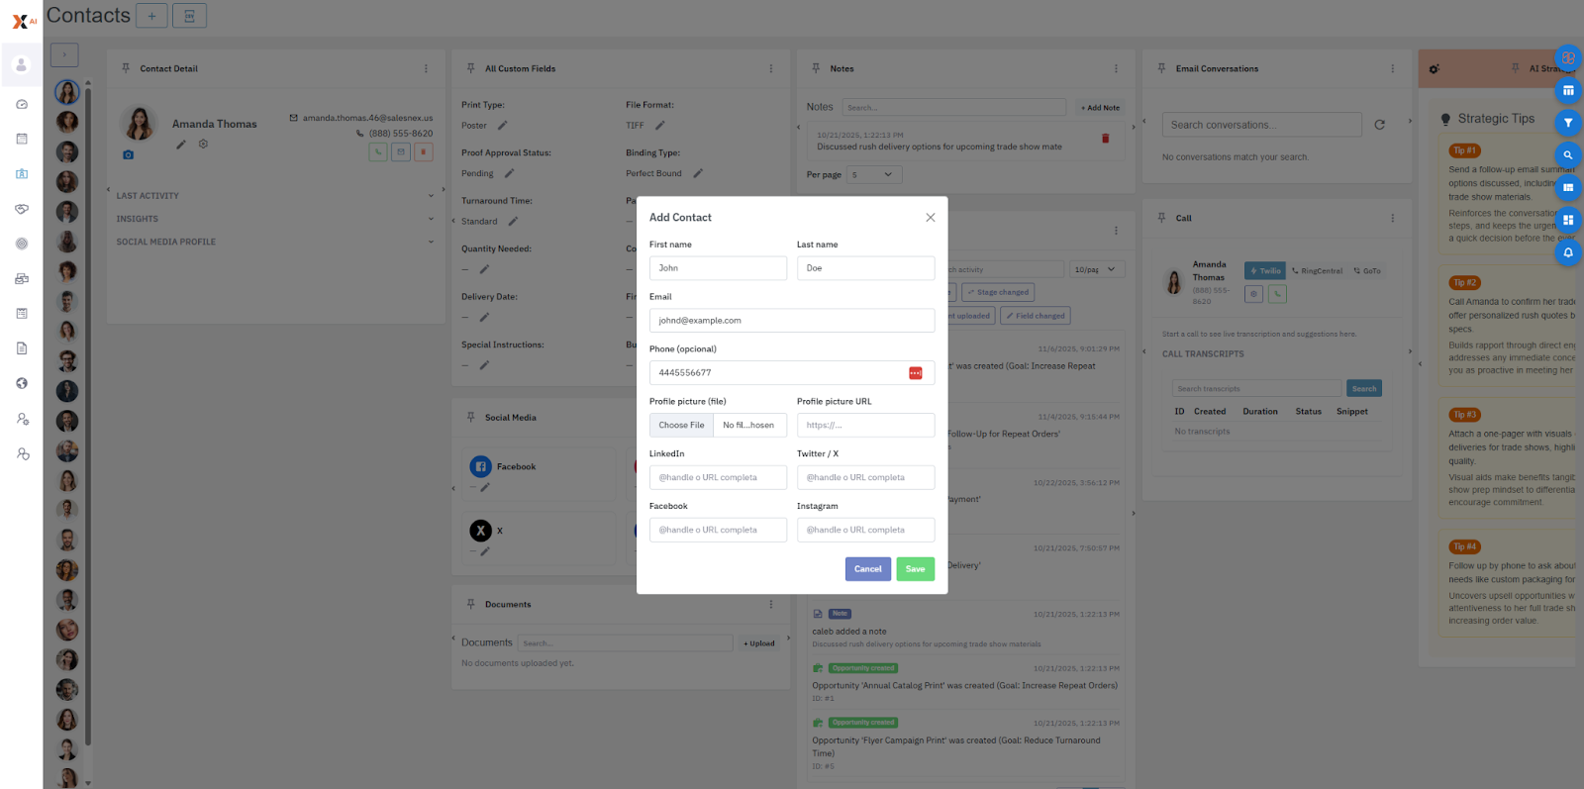Open the notifications bell floating button
The height and width of the screenshot is (789, 1584).
[x=1567, y=252]
